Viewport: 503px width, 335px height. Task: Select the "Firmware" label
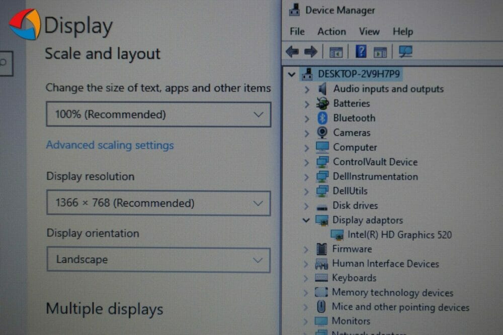[352, 249]
